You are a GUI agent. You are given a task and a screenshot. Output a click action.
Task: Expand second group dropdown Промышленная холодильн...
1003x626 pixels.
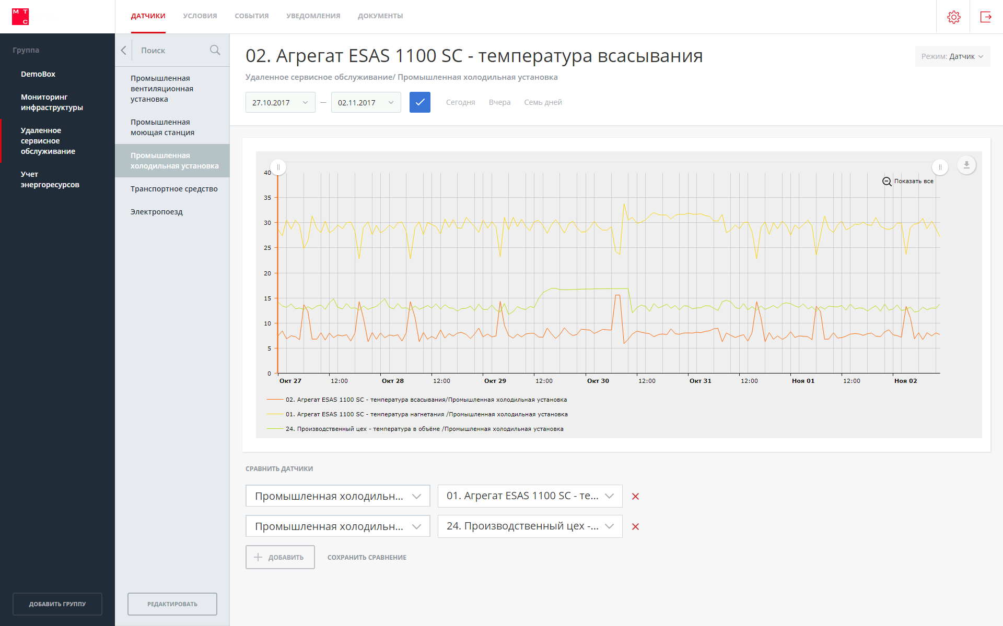coord(338,526)
